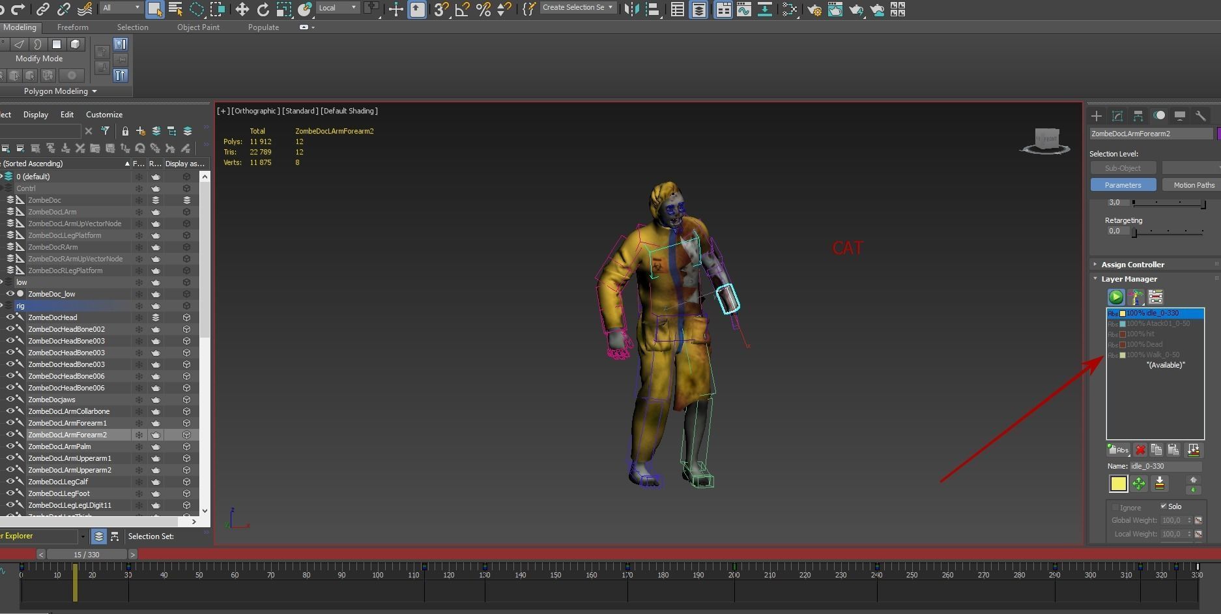The image size is (1221, 614).
Task: Click the 15 / 330 time slider handle
Action: pos(87,555)
